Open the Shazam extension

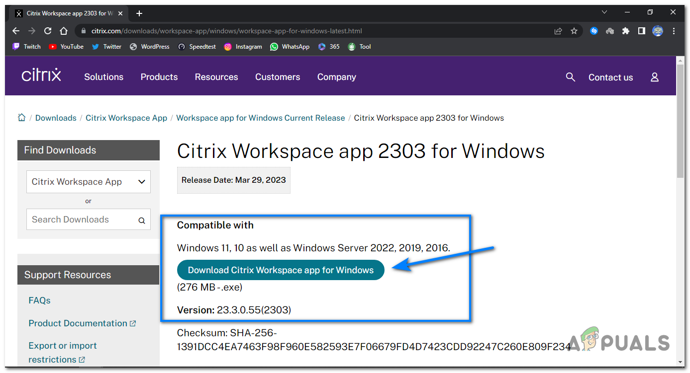[594, 31]
